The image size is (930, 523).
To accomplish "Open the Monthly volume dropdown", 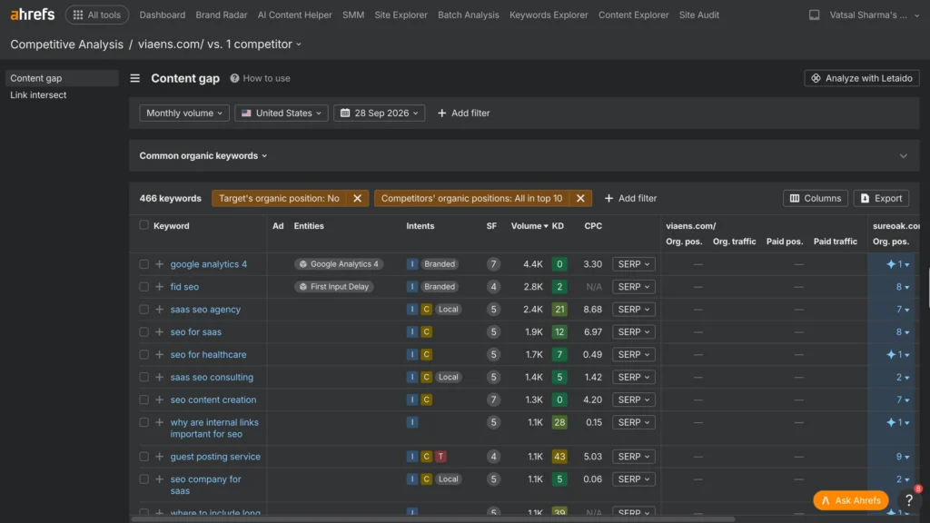I will pyautogui.click(x=183, y=113).
